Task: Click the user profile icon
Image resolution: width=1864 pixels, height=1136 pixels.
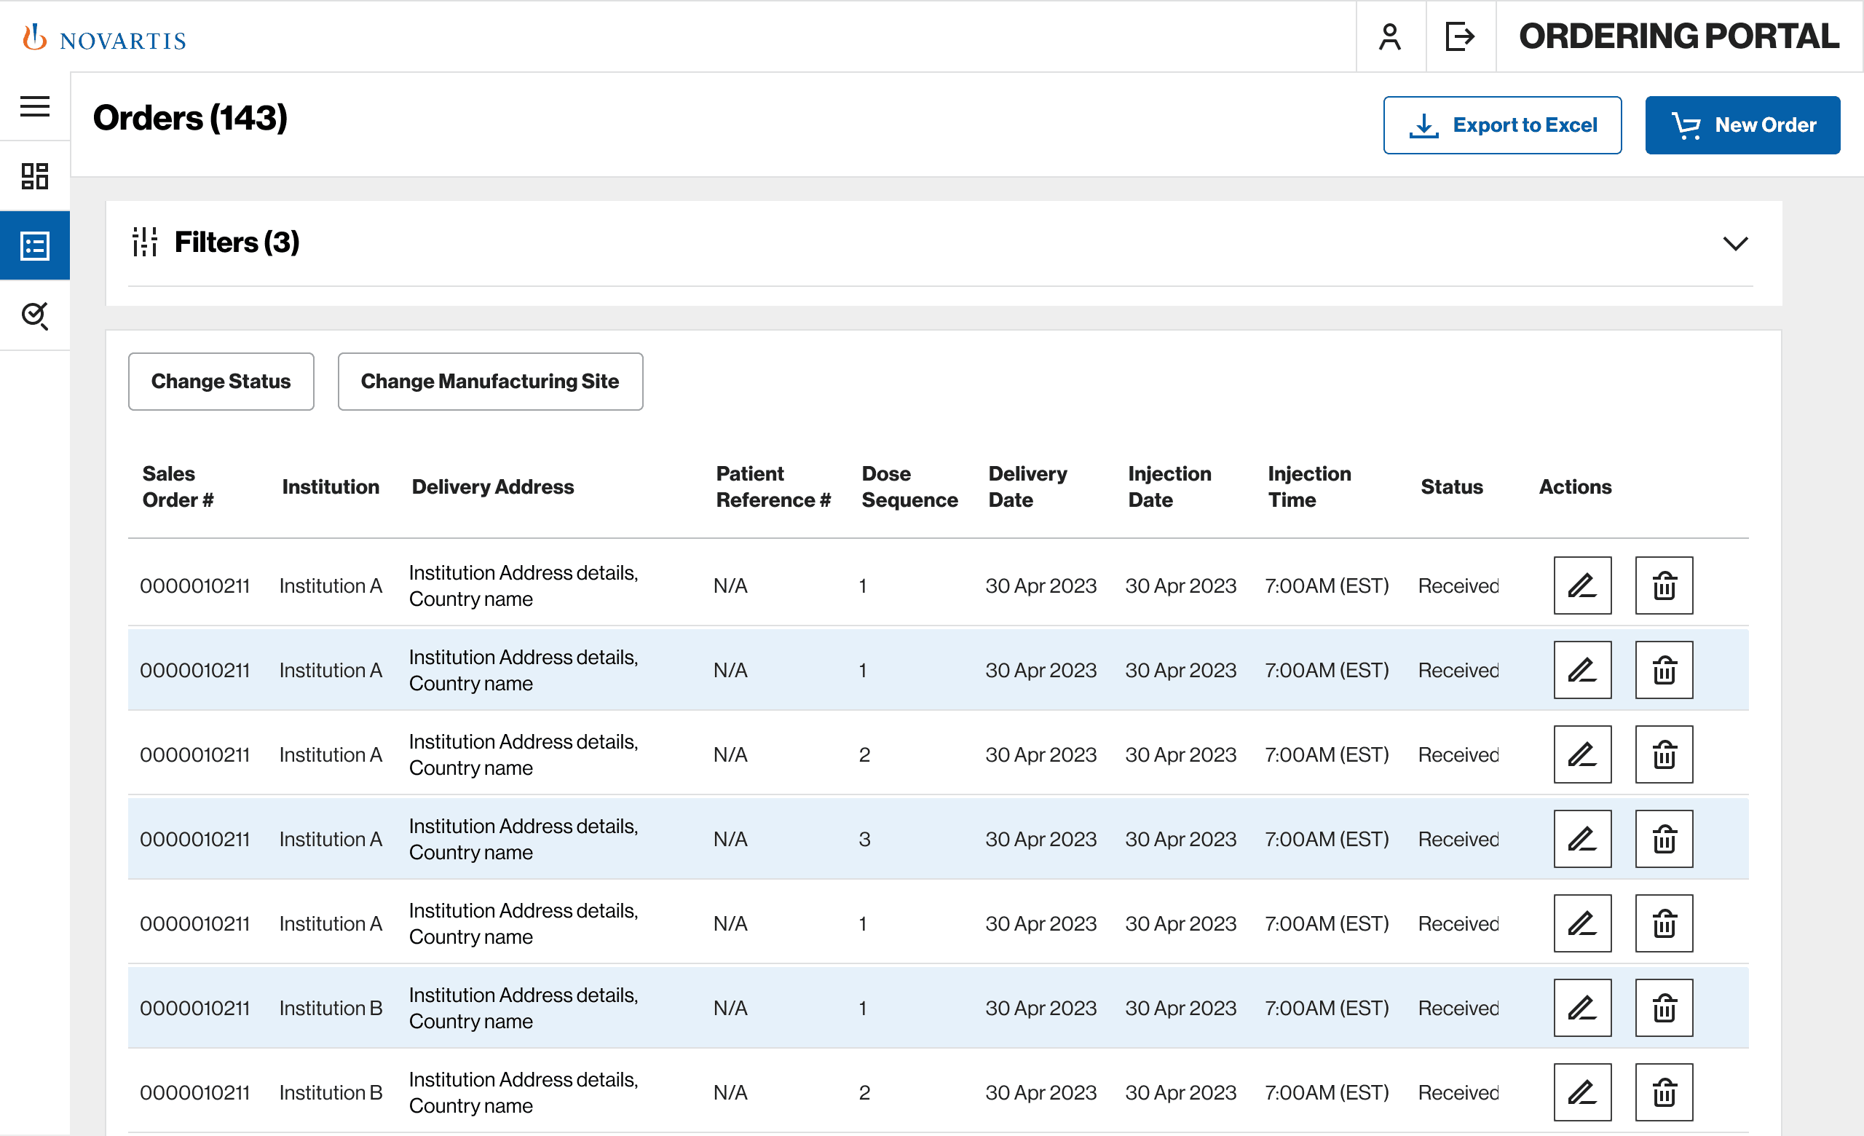Action: click(x=1390, y=36)
